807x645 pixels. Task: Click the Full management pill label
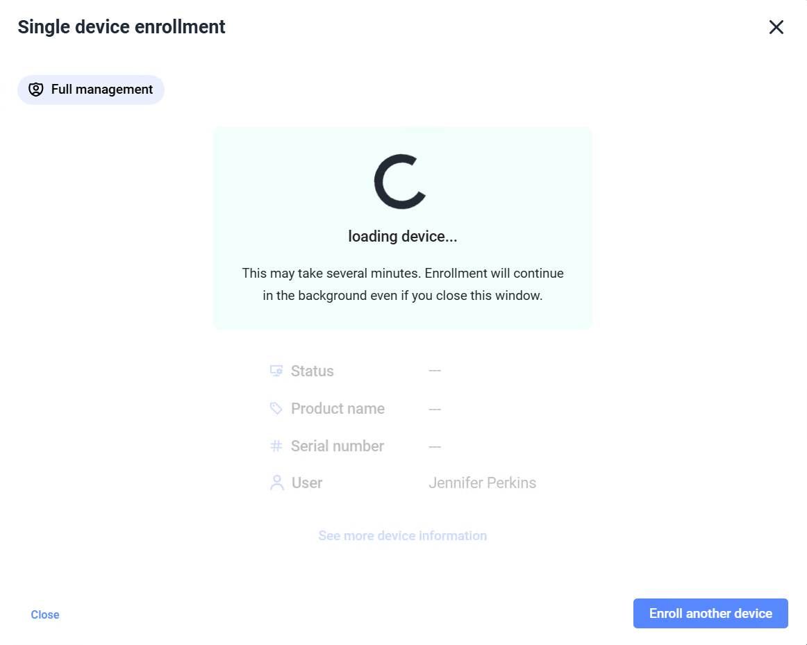(101, 89)
